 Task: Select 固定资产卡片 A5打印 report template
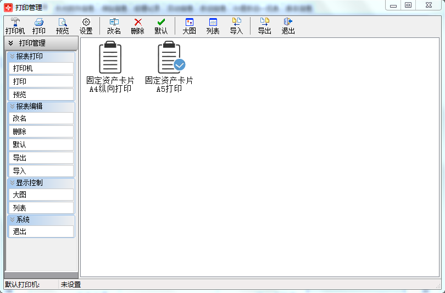(x=169, y=67)
